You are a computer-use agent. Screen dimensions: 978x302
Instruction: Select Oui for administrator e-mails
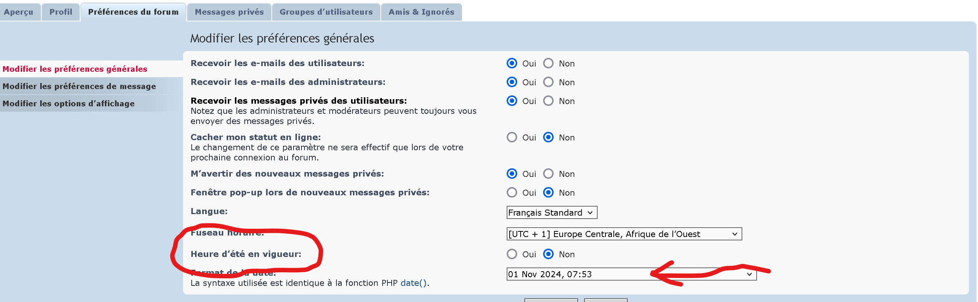[512, 82]
